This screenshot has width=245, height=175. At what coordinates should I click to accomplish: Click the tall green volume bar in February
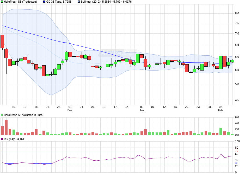pyautogui.click(x=221, y=131)
